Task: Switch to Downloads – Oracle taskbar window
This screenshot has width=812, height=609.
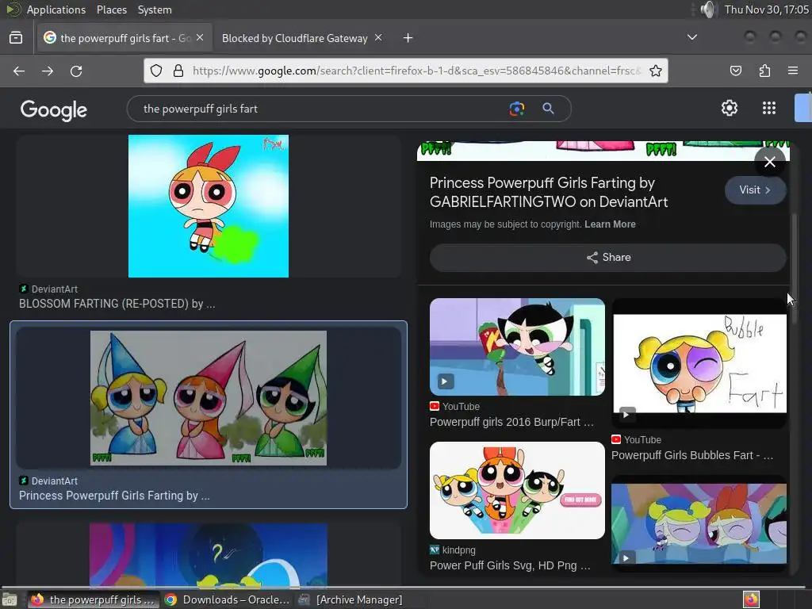Action: 228,599
